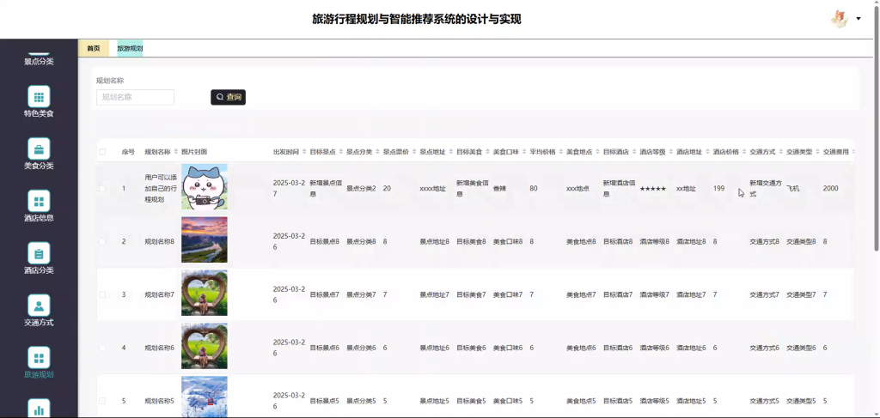The width and height of the screenshot is (880, 418).
Task: Select 交通方式 sidebar menu label
Action: (x=39, y=323)
